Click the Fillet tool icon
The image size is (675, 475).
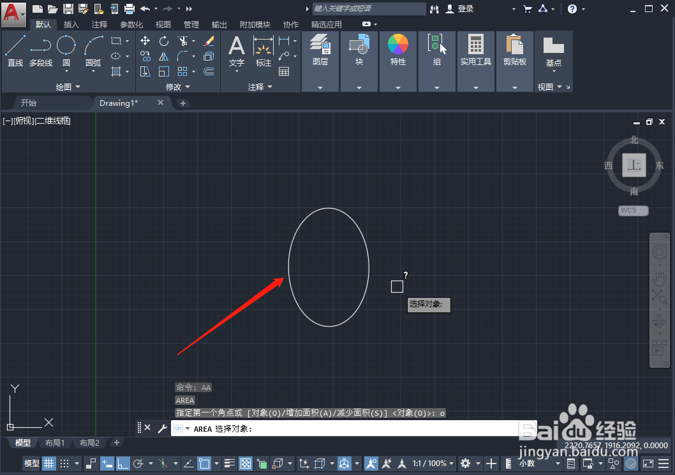click(182, 56)
